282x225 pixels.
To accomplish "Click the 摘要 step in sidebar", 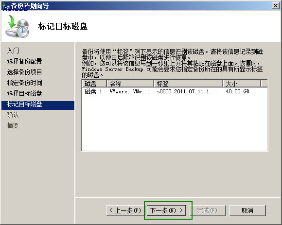I will [x=13, y=125].
